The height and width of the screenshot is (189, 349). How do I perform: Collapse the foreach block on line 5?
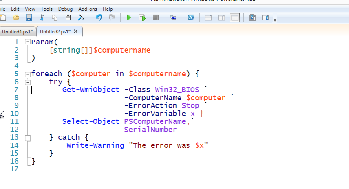27,74
